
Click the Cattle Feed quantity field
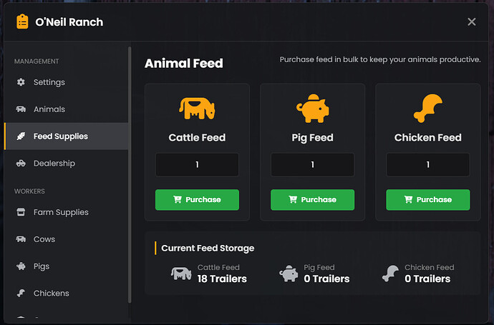[197, 164]
